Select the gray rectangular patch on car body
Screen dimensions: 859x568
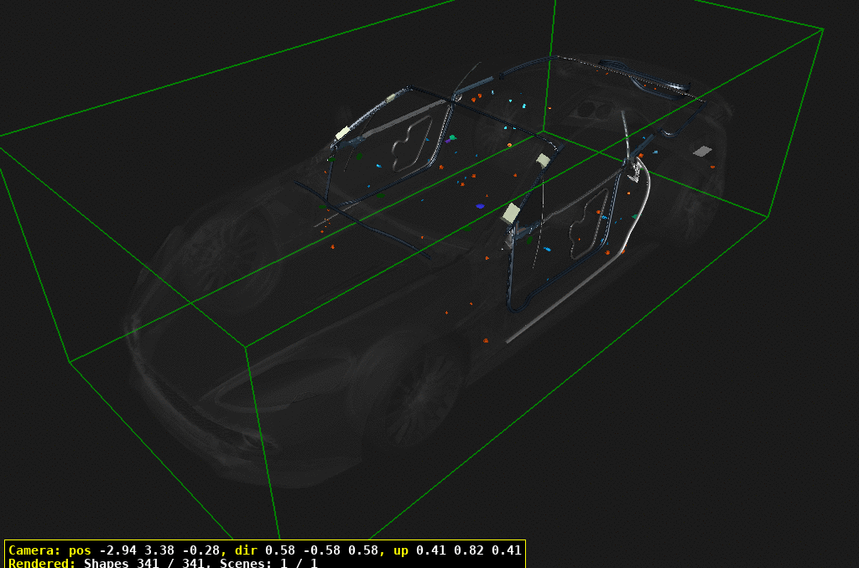tap(701, 152)
